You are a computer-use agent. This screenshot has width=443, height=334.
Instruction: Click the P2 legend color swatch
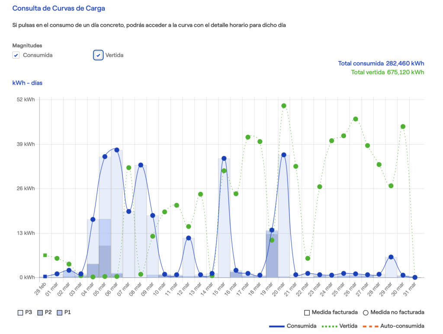click(x=41, y=312)
